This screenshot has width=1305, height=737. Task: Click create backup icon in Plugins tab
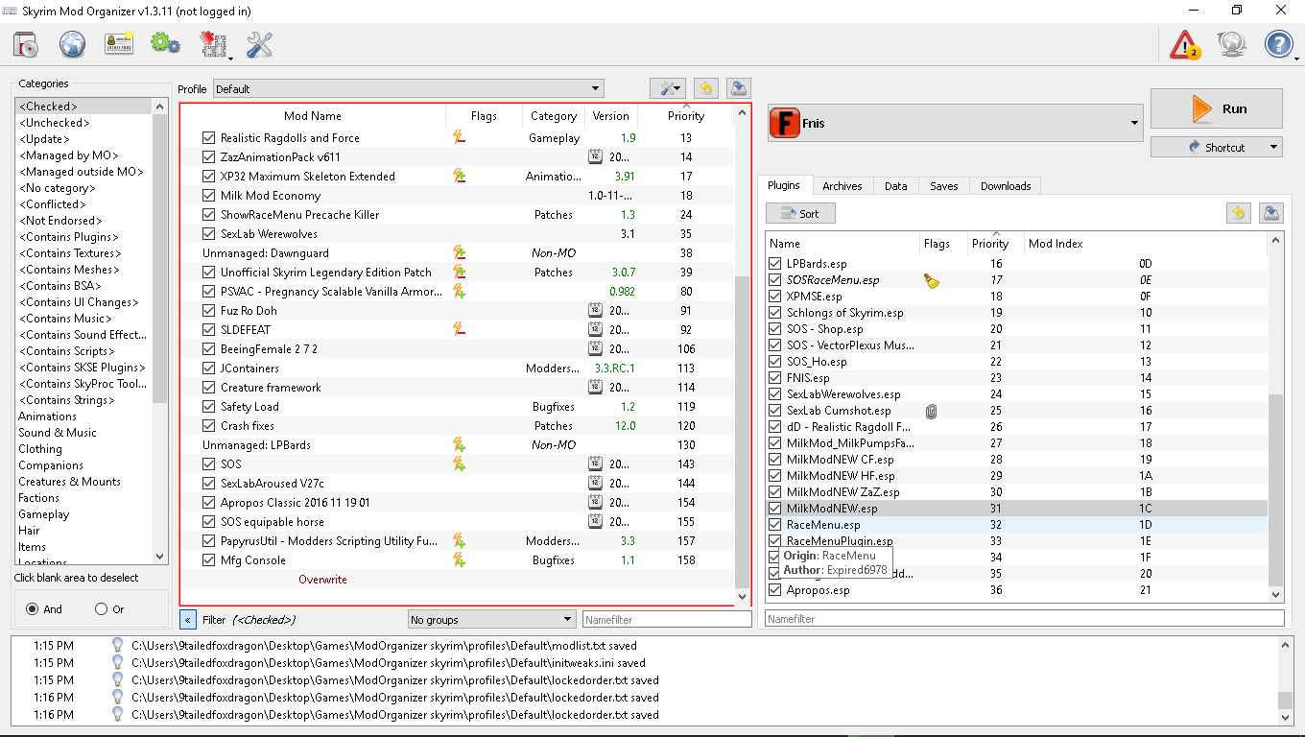[1271, 213]
